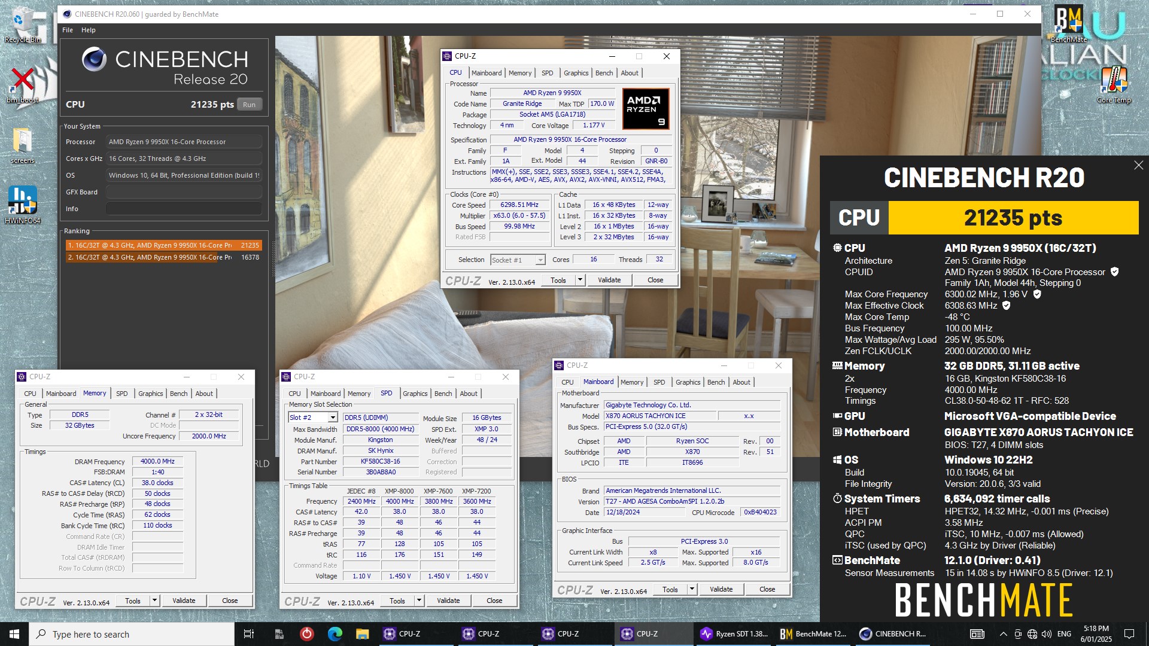Open the Mainboard tab in top CPU-Z window
The width and height of the screenshot is (1149, 646).
pyautogui.click(x=487, y=73)
